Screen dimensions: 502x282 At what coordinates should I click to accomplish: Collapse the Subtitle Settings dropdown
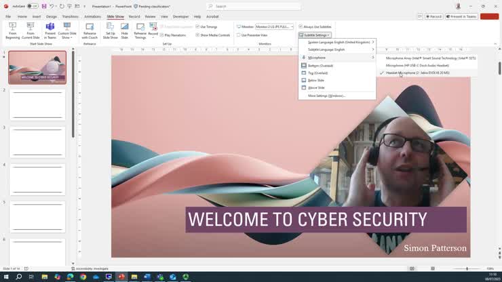(315, 35)
